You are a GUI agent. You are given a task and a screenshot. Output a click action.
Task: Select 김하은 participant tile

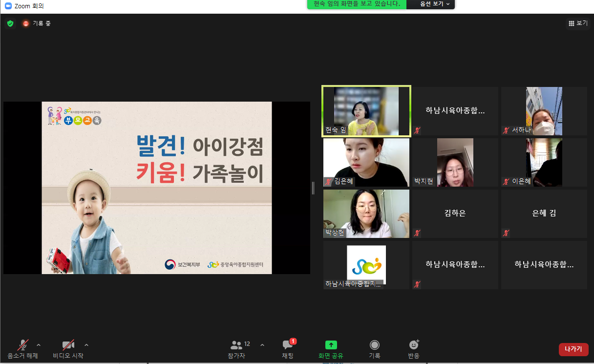tap(455, 214)
